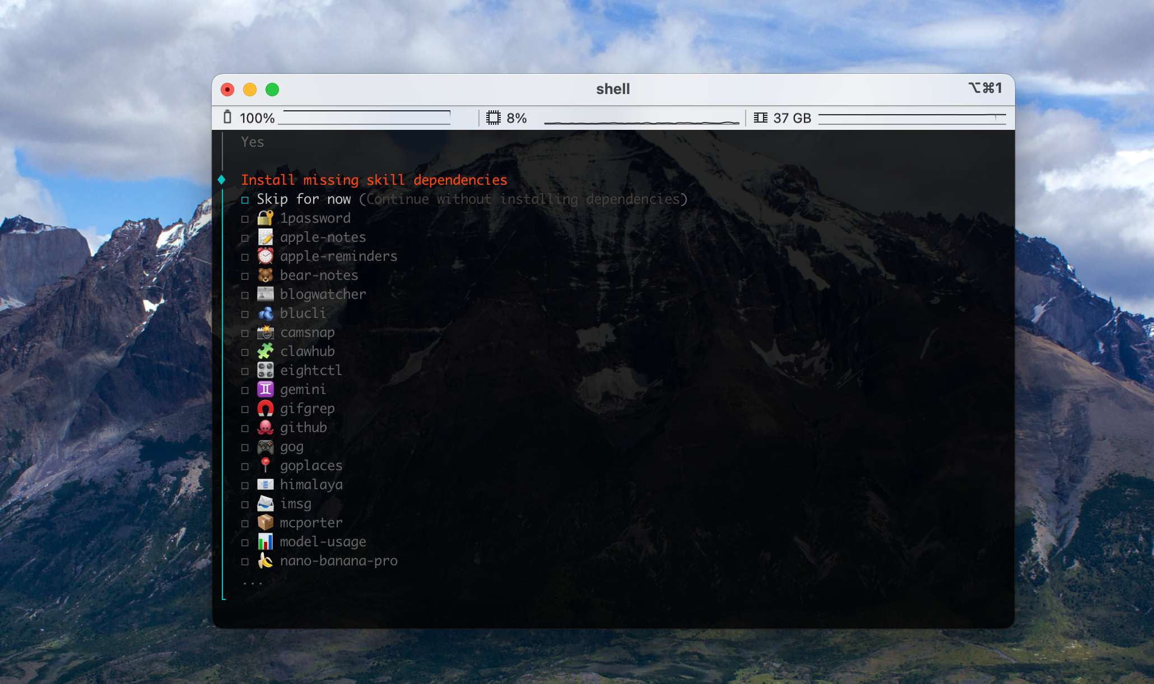Click the apple-reminders alarm clock icon
The width and height of the screenshot is (1154, 684).
266,256
